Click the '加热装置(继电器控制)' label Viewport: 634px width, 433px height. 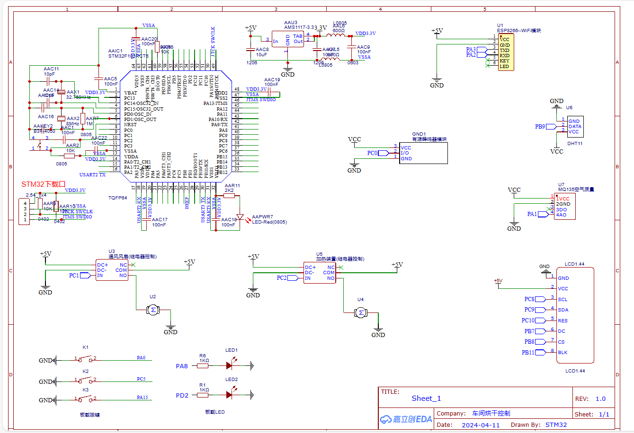click(340, 259)
